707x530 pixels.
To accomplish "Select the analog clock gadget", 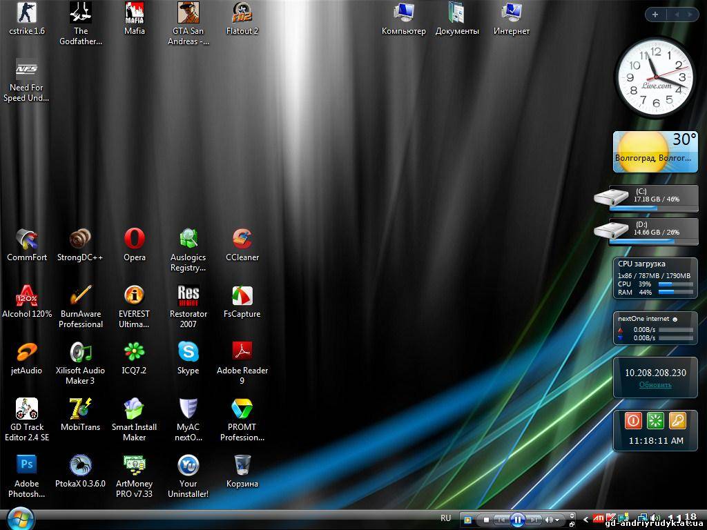I will [656, 77].
